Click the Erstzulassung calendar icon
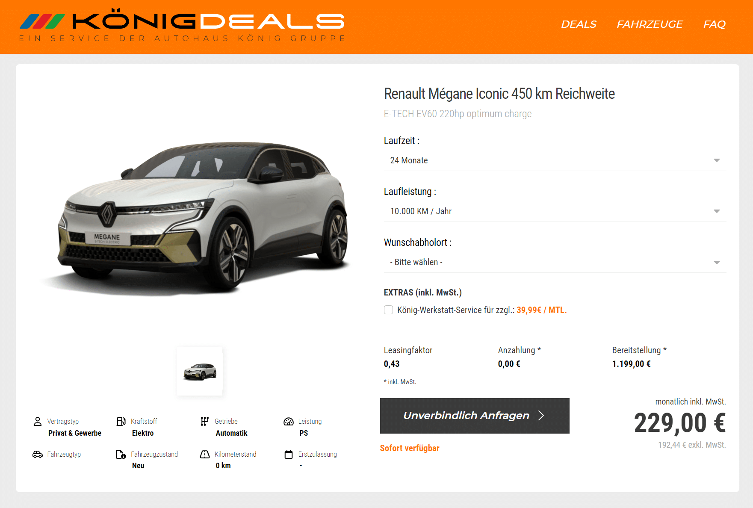The width and height of the screenshot is (753, 508). pos(289,454)
